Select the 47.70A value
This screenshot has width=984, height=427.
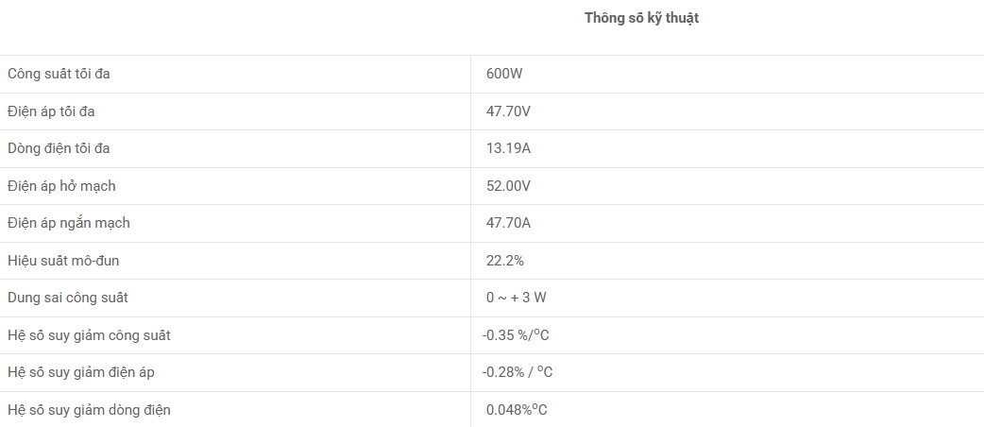pyautogui.click(x=508, y=223)
